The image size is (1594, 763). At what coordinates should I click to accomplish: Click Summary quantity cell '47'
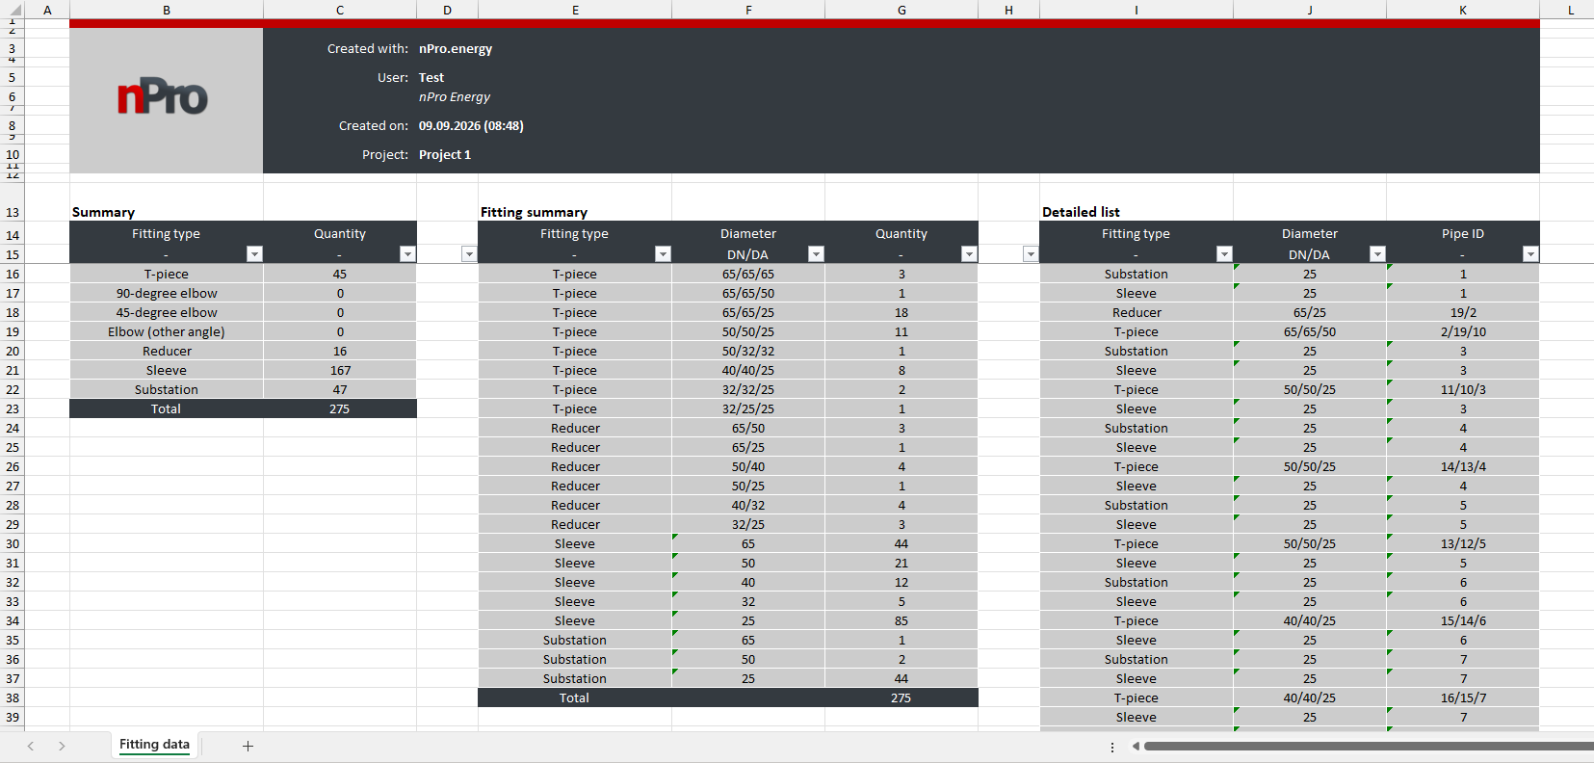coord(340,389)
